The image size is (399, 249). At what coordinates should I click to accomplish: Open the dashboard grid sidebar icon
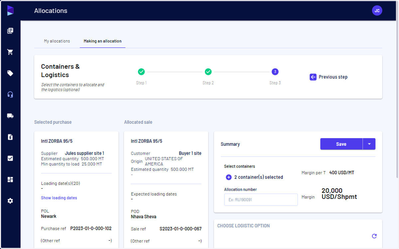coord(10,180)
